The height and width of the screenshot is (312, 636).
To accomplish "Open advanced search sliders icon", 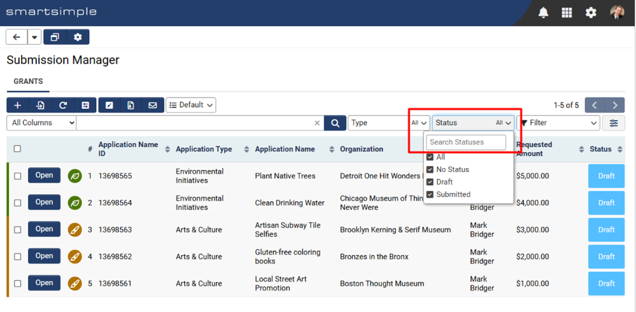I will click(x=614, y=123).
